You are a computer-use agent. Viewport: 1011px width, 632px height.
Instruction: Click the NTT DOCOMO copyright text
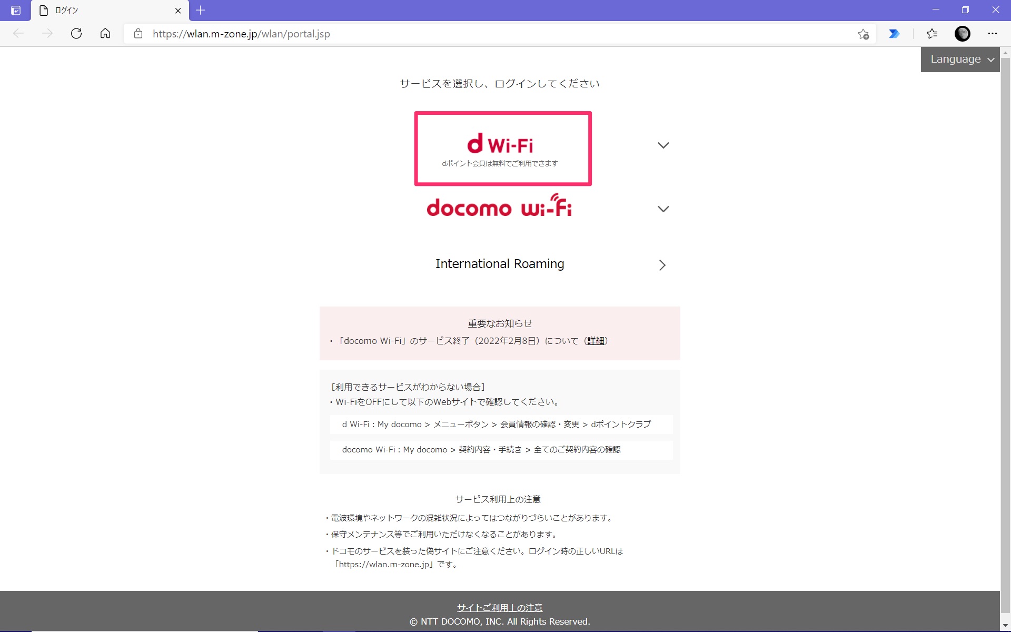(x=500, y=621)
